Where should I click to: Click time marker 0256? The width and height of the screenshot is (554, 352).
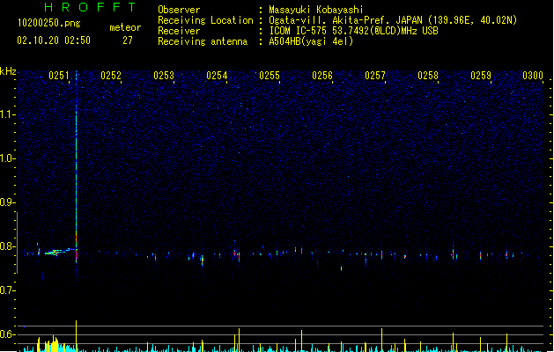coord(322,76)
